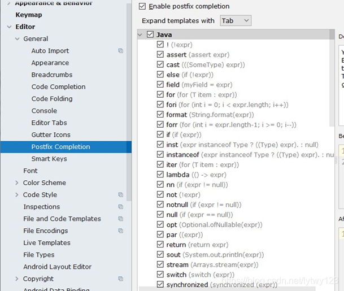Open Live Templates settings
This screenshot has width=344, height=291.
[x=47, y=243]
